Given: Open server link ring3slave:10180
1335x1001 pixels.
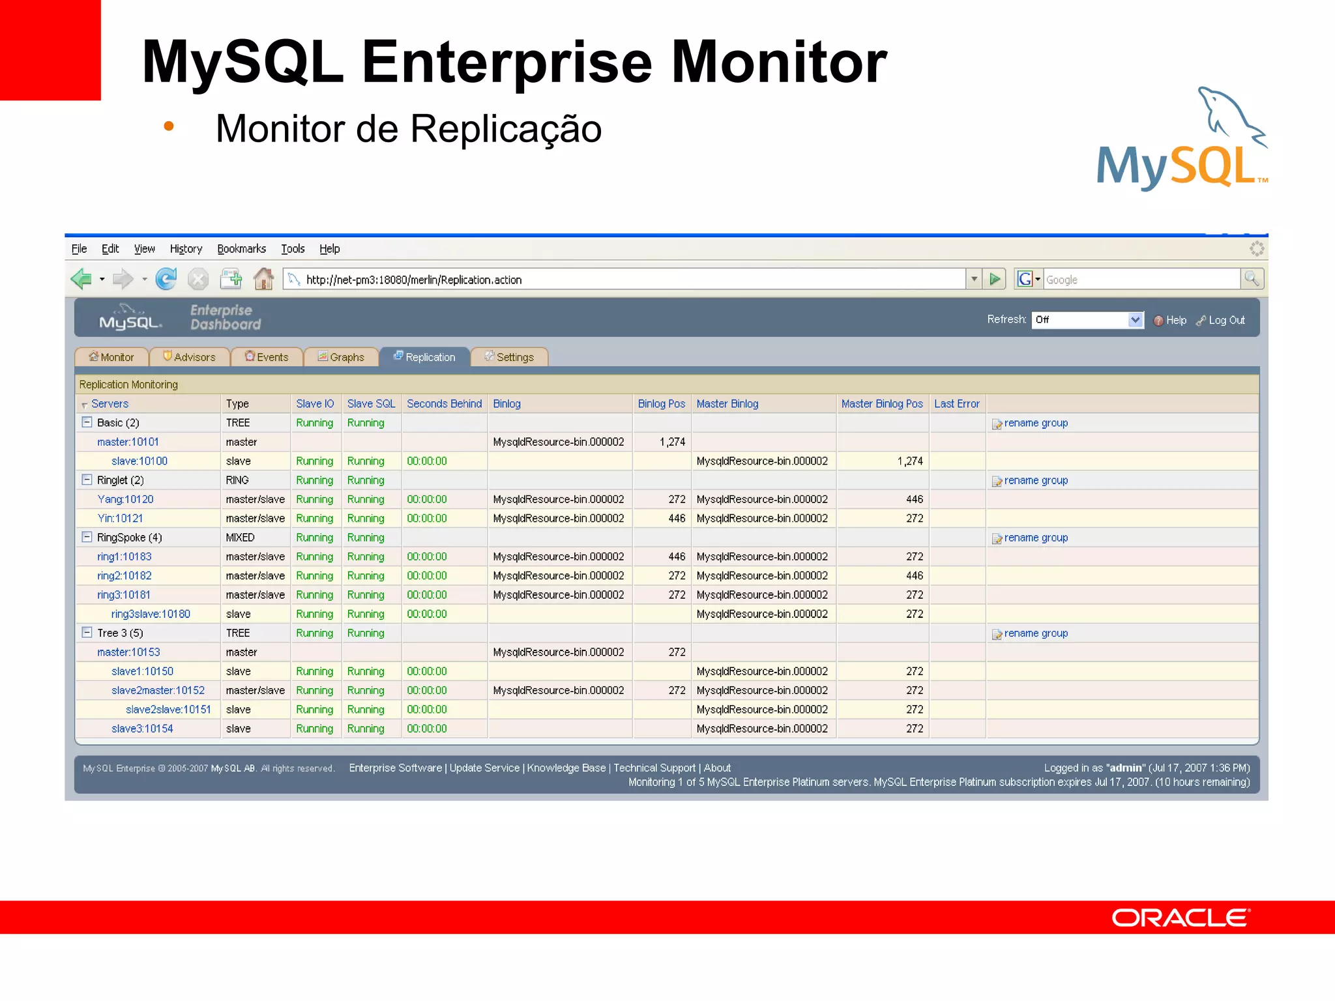Looking at the screenshot, I should (x=151, y=614).
